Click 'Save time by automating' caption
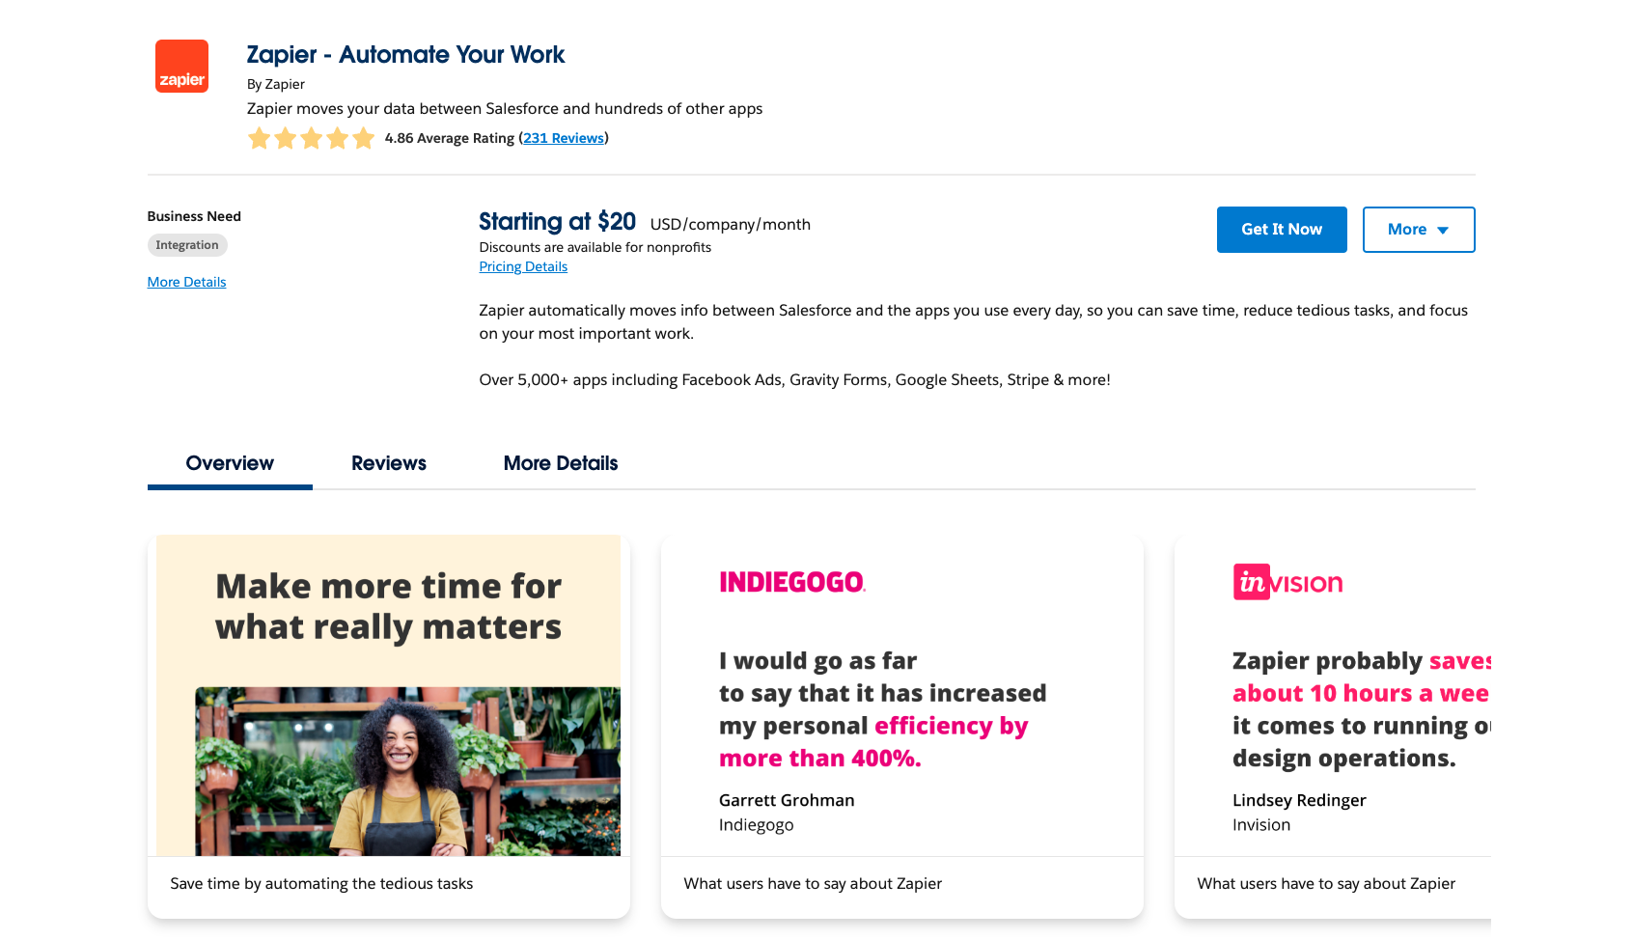1633x940 pixels. (x=321, y=884)
